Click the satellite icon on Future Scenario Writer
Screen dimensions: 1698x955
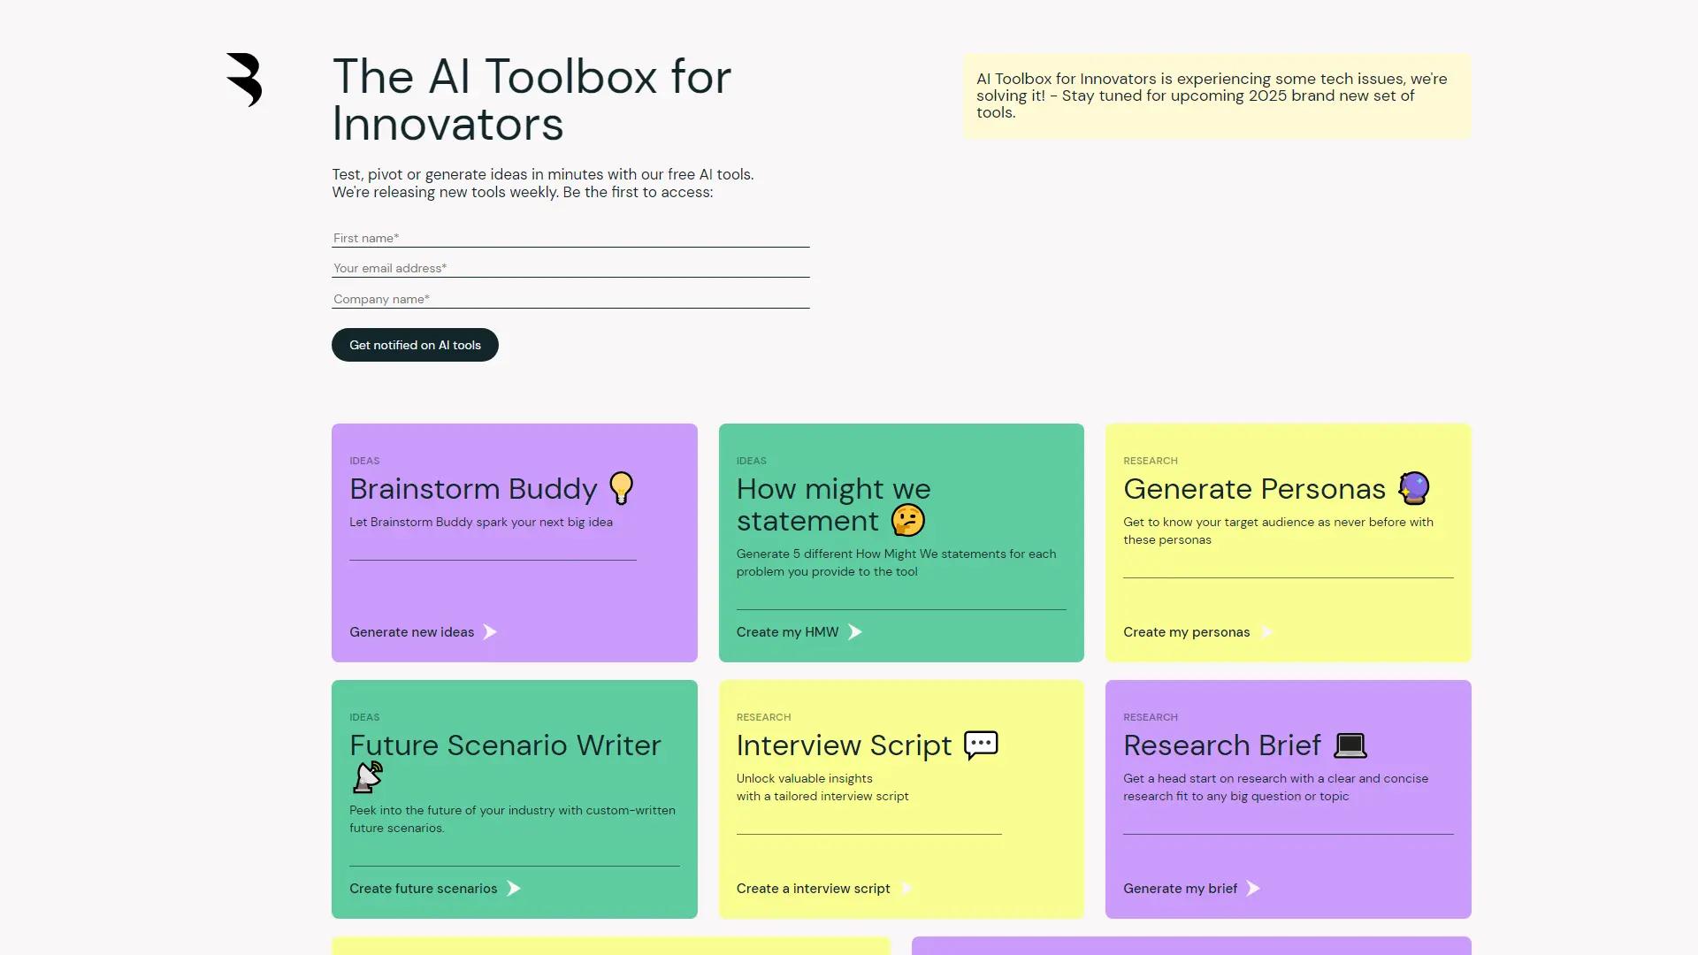(366, 777)
